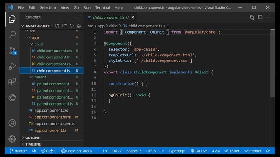Open the Accounts icon
This screenshot has height=157, width=280.
(12, 123)
